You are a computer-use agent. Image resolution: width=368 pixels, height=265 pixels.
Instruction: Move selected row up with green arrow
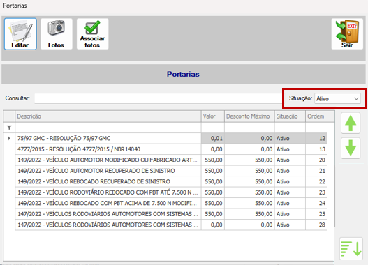click(x=351, y=123)
